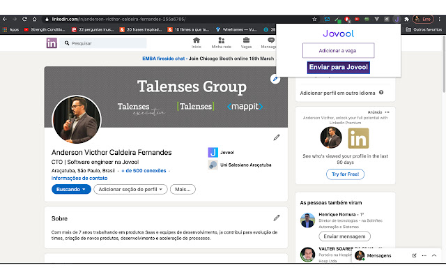Open the Mensagens nav tab
This screenshot has width=446, height=279.
click(269, 43)
